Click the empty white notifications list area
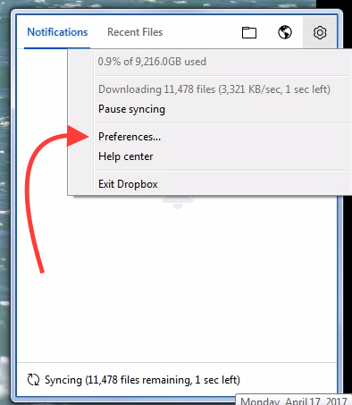 [x=177, y=280]
